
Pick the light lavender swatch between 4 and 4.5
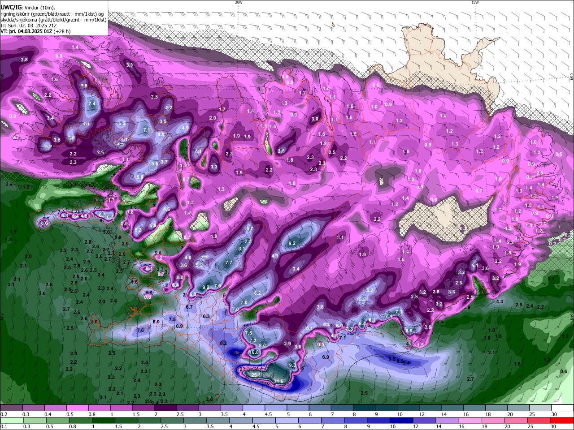coord(254,408)
